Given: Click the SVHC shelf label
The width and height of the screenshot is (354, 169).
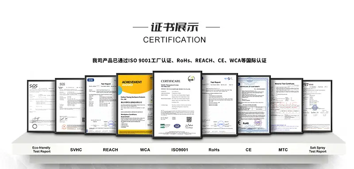Looking at the screenshot, I should point(76,150).
